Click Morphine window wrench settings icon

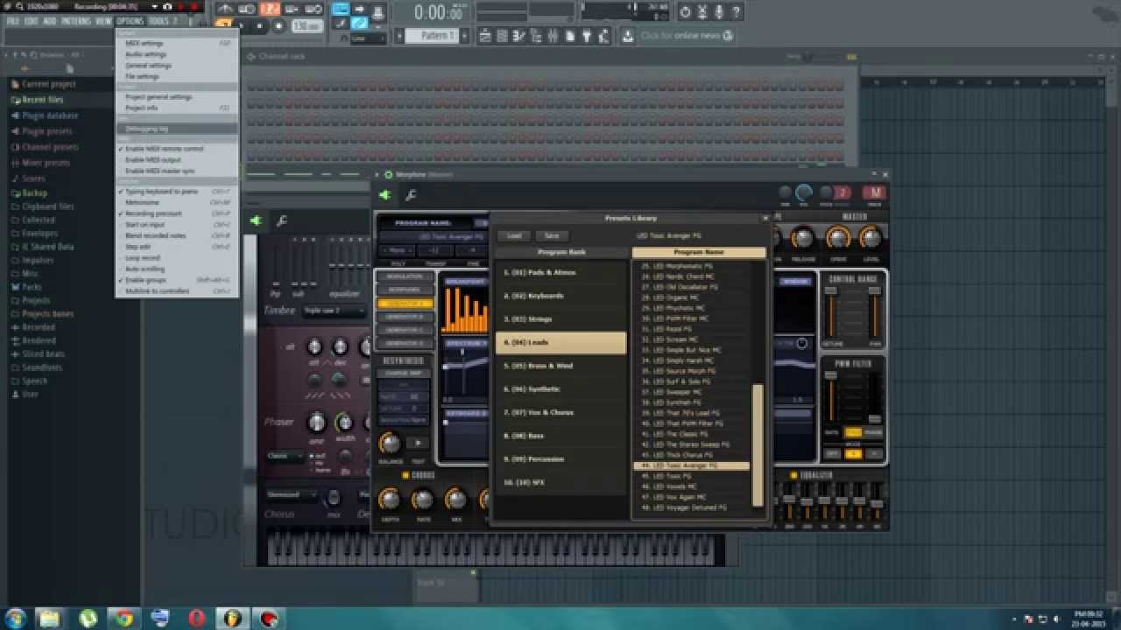coord(410,195)
